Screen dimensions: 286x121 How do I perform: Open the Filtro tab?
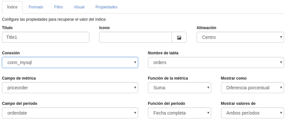[59, 7]
